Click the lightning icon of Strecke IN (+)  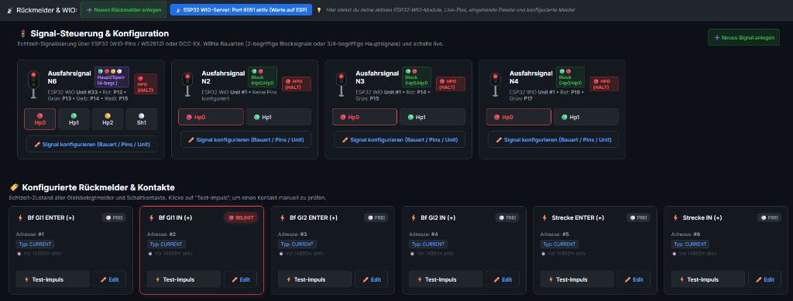675,217
